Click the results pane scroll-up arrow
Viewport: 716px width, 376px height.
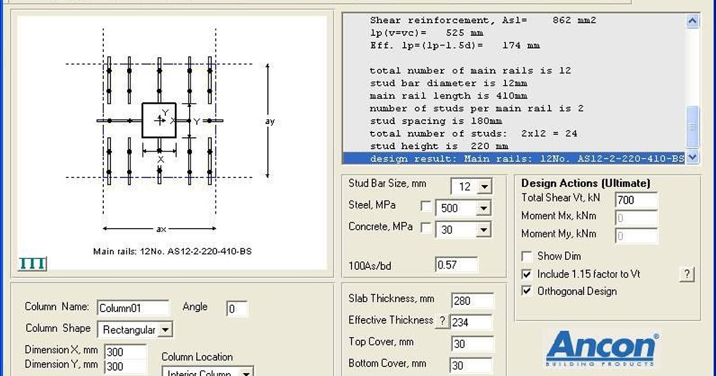692,20
